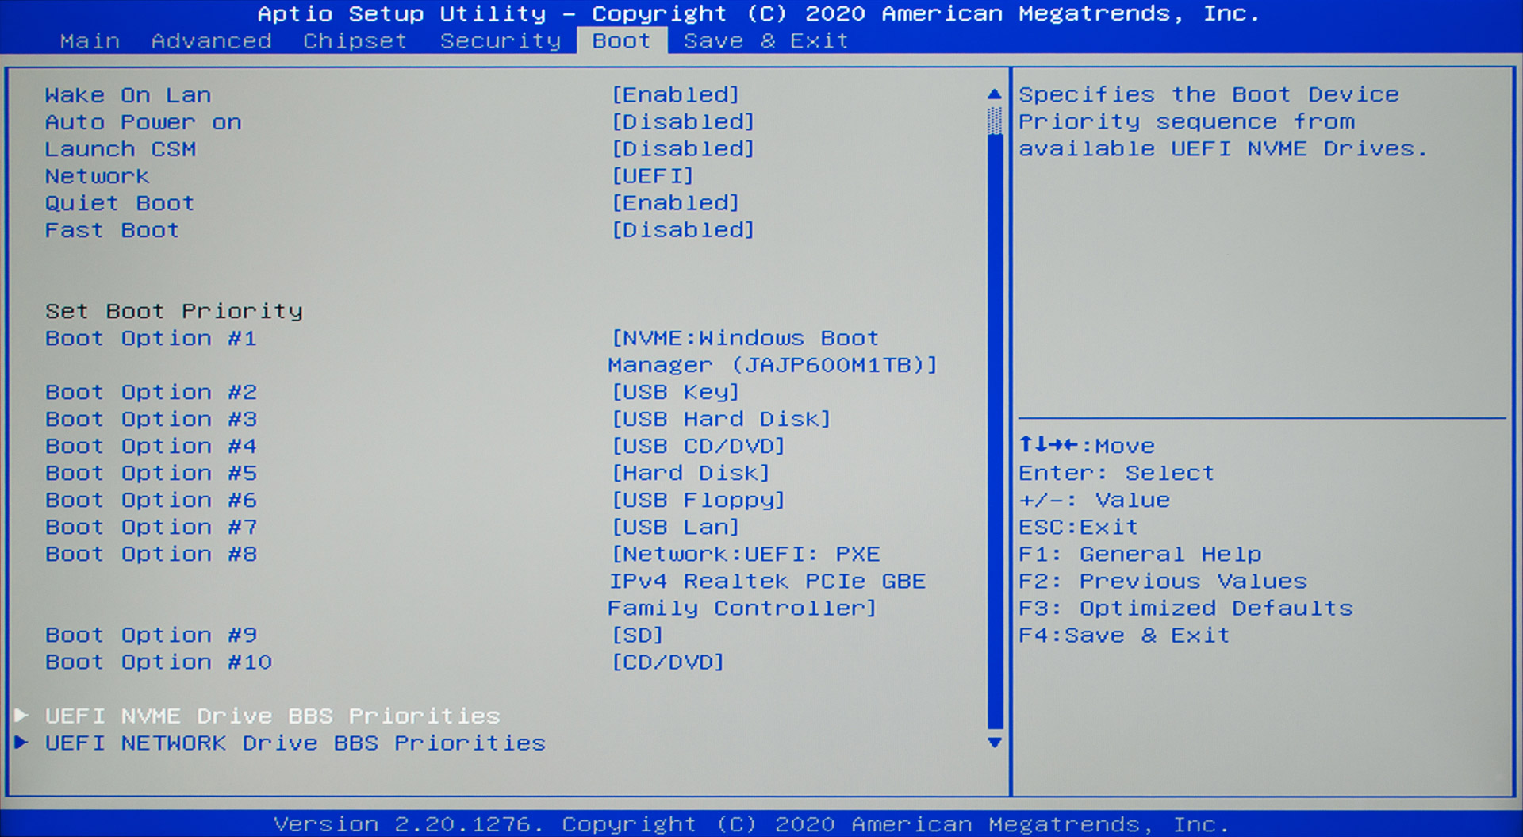This screenshot has width=1523, height=837.
Task: Select the Boot Option #7 label
Action: click(151, 527)
